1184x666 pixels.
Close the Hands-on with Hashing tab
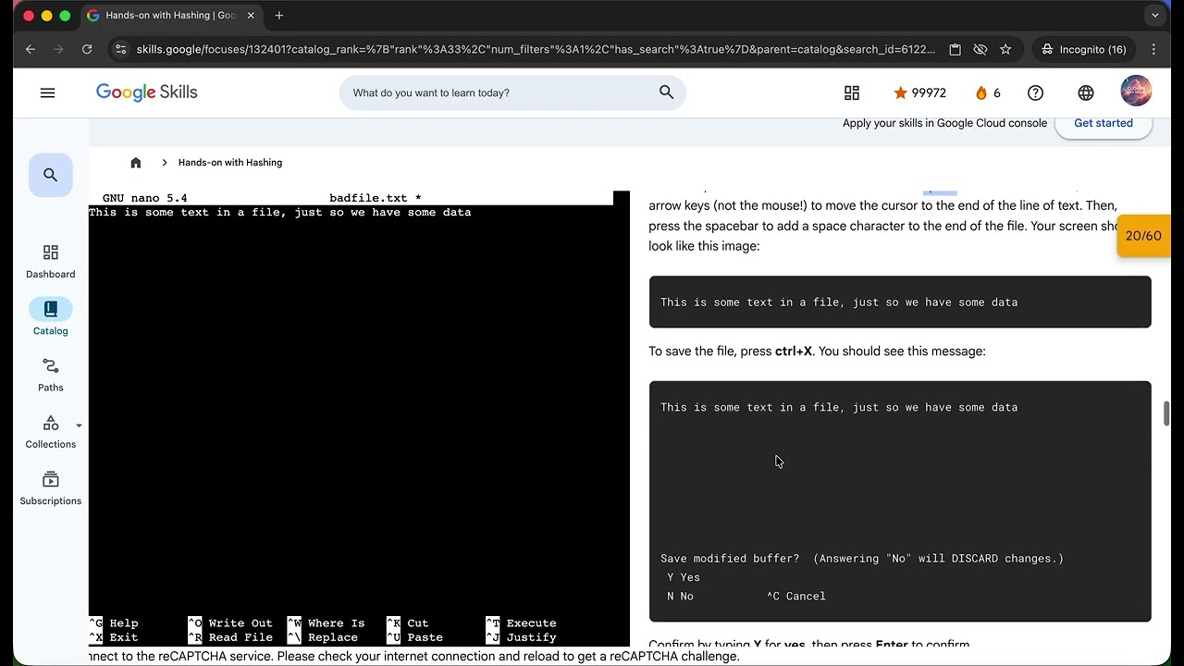coord(251,16)
